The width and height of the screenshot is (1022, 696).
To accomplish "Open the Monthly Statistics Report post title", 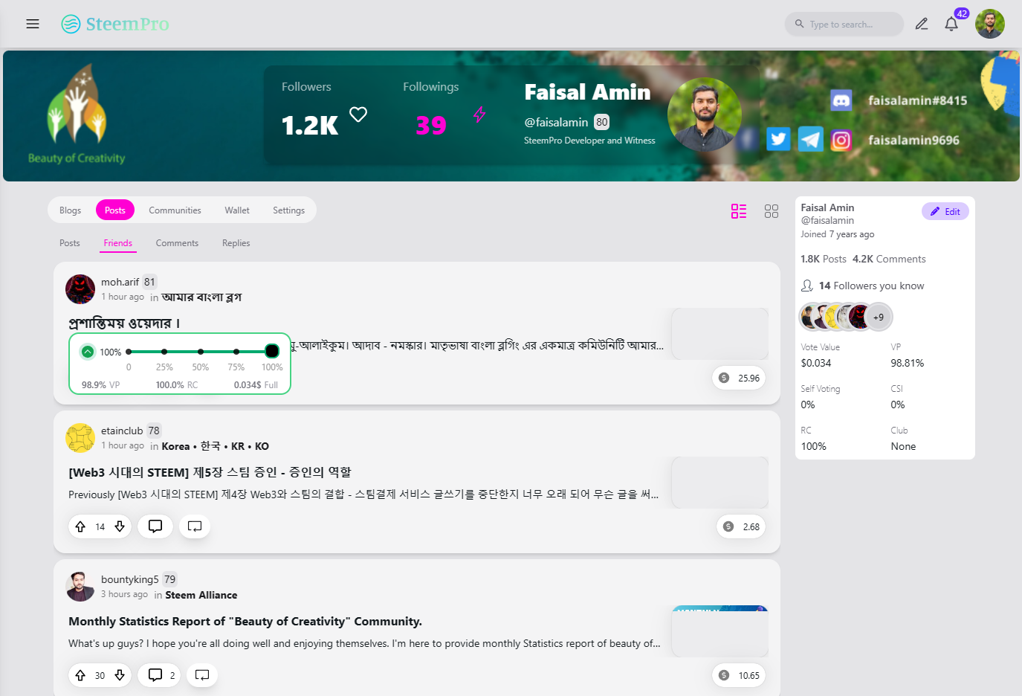I will (x=245, y=621).
